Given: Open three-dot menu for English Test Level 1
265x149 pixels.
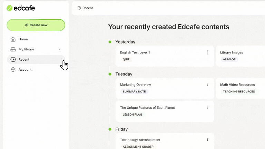Looking at the screenshot, I should (x=207, y=52).
